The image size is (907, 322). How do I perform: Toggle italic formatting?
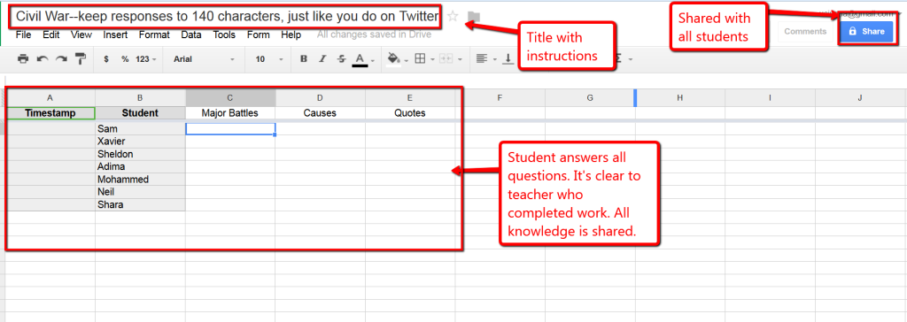(x=322, y=59)
